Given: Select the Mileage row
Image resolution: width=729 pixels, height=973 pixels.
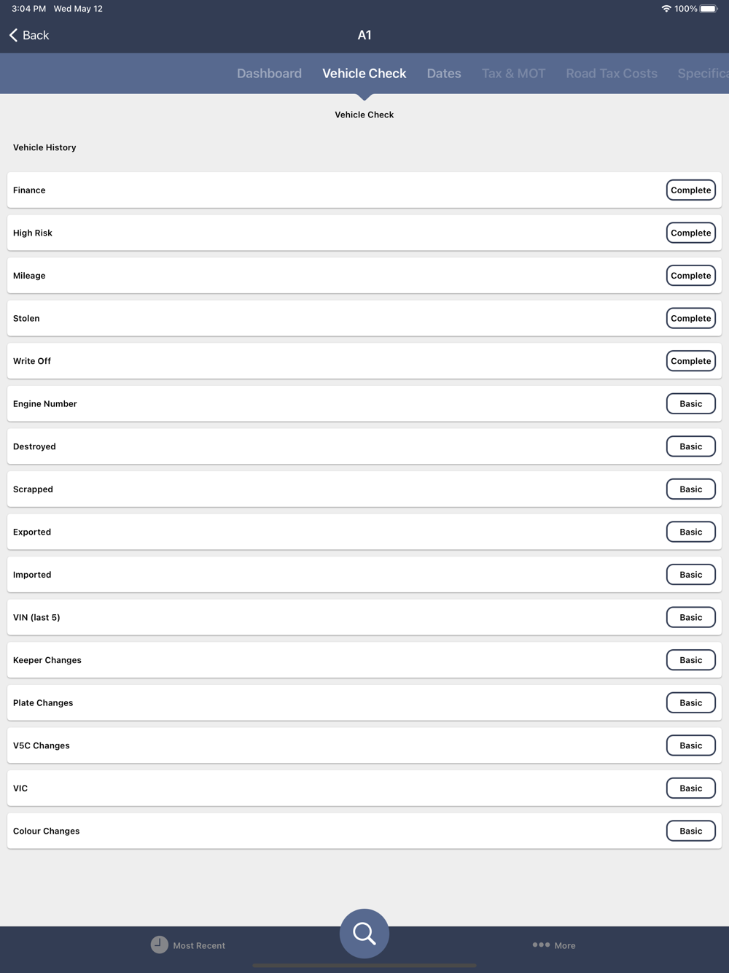Looking at the screenshot, I should point(364,276).
